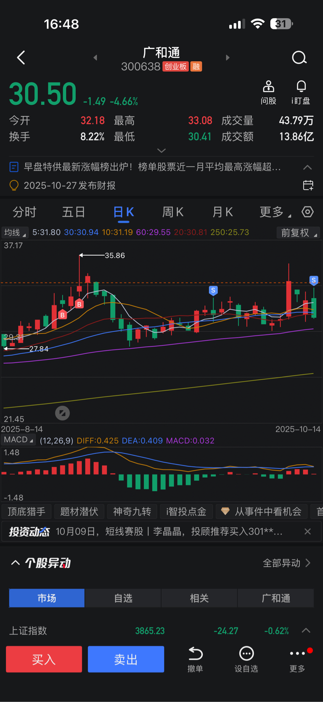Go to next stock with right triangle
The width and height of the screenshot is (323, 702).
click(x=228, y=58)
